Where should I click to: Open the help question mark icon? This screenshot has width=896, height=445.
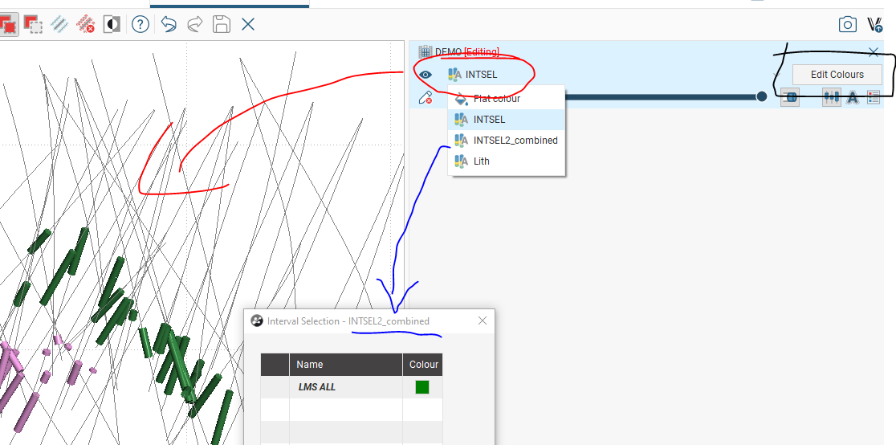point(141,24)
